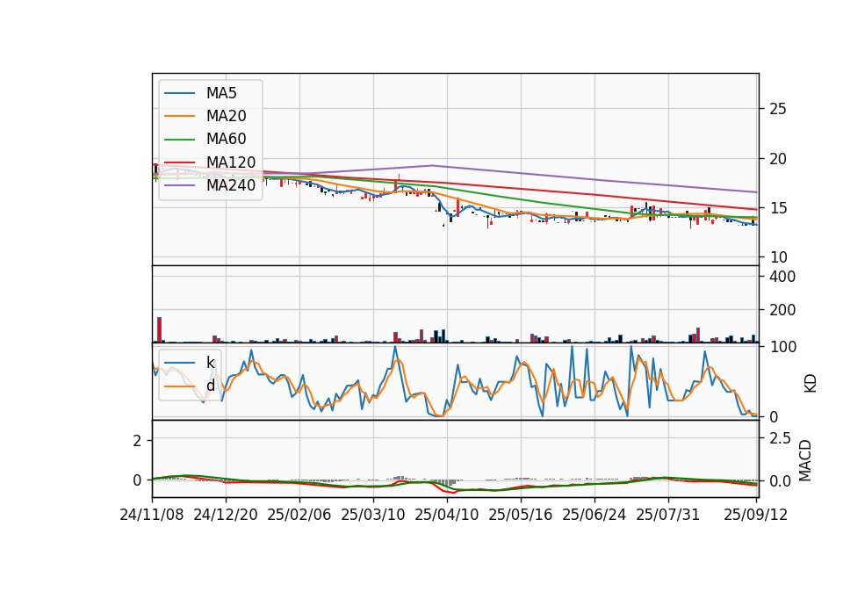The width and height of the screenshot is (843, 606).
Task: Click the blue MA5 legend line sample
Action: coord(179,93)
